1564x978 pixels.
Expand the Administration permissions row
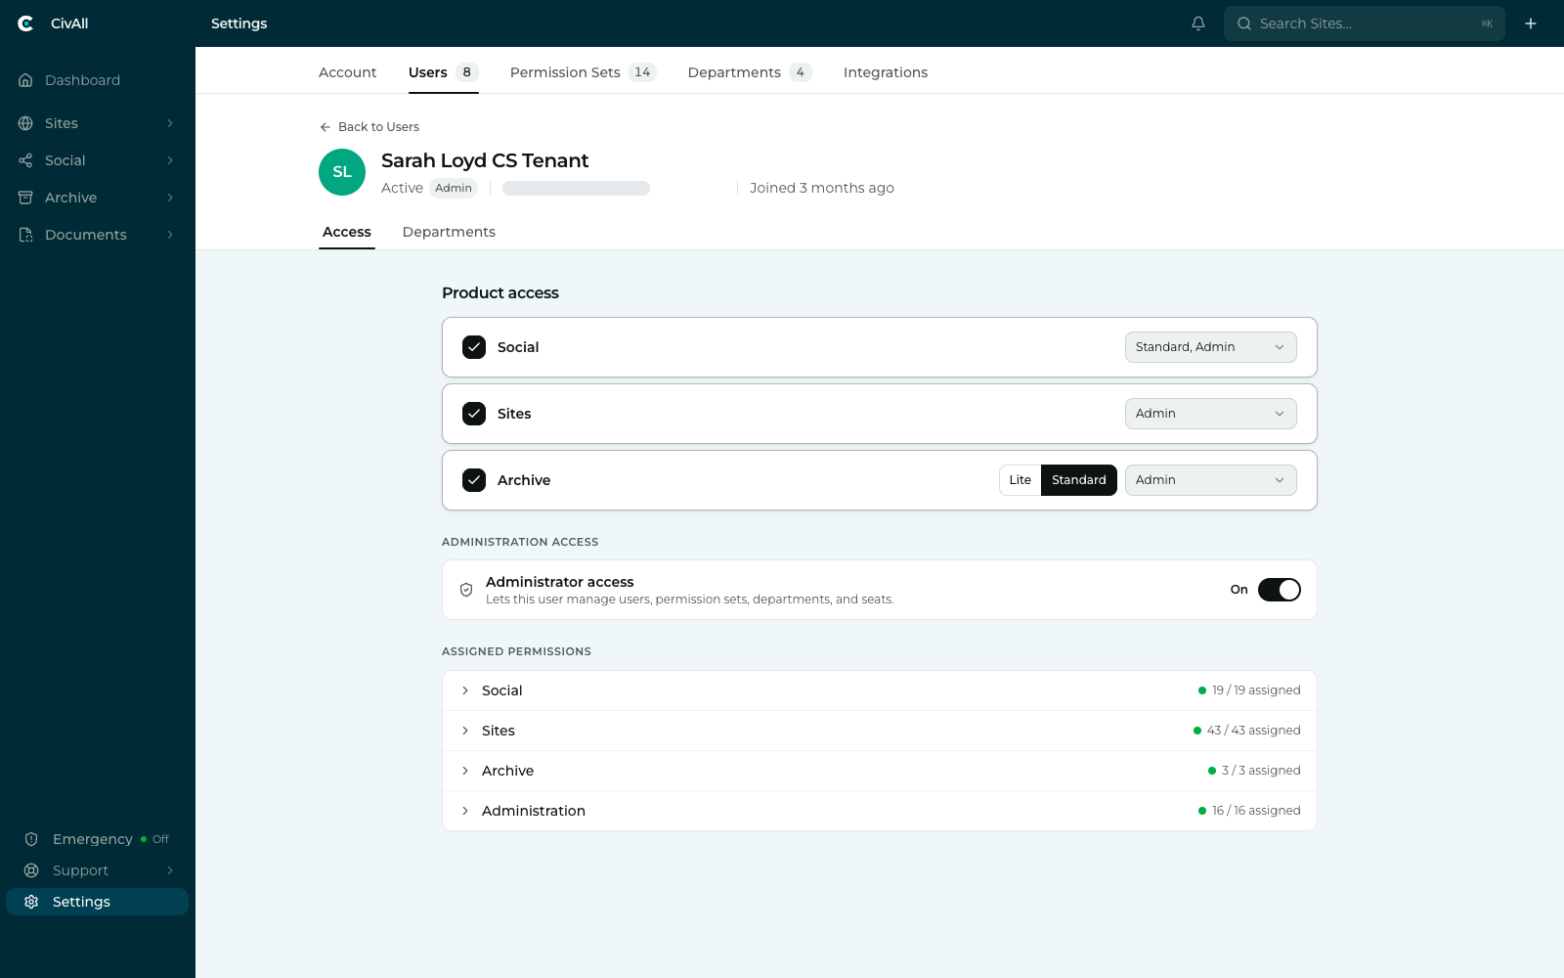point(880,811)
